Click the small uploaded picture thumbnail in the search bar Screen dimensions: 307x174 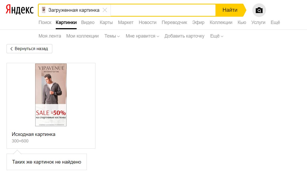[x=43, y=10]
